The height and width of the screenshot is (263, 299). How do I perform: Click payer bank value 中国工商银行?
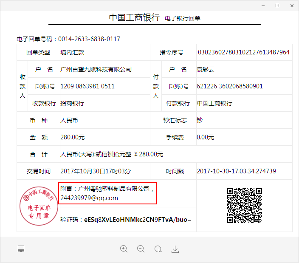pos(214,103)
